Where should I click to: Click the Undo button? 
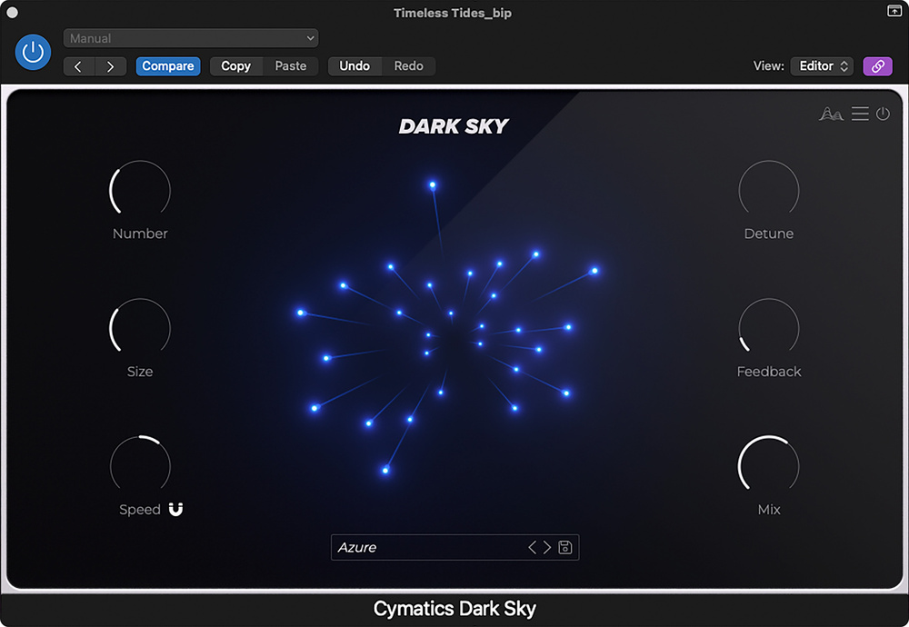point(355,66)
